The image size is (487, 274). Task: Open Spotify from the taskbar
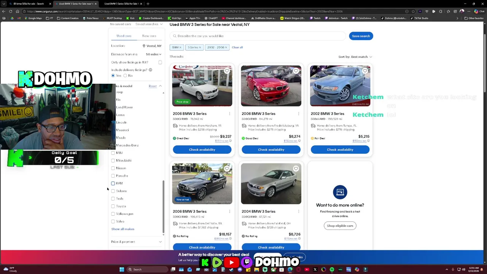(332, 269)
